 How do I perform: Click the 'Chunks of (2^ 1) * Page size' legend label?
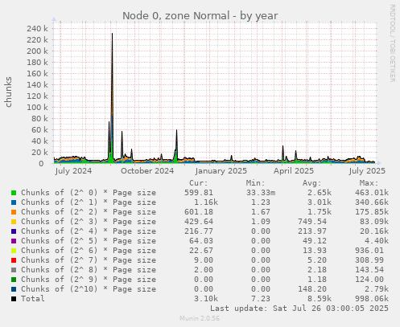89,202
